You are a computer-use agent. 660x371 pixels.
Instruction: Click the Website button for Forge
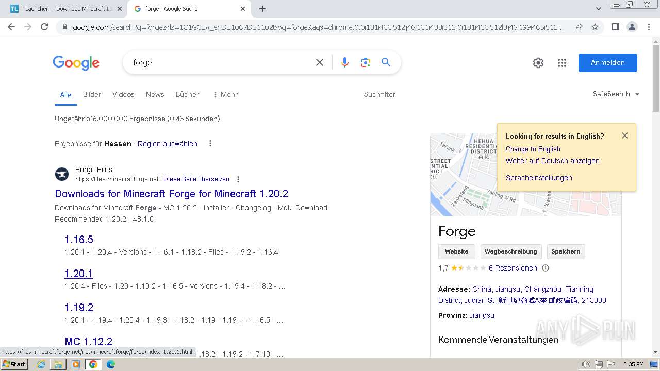click(456, 251)
